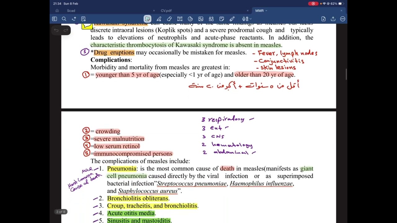This screenshot has width=397, height=223.
Task: Select the sticky note tool
Action: [221, 19]
